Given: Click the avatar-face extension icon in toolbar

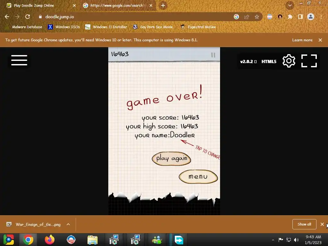Looking at the screenshot, I should tap(280, 17).
